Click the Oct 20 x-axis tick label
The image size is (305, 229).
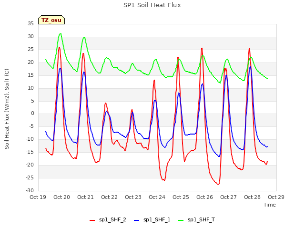61,197
